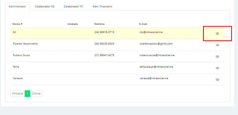Go to the Adm. Financeiro tab

tap(102, 7)
